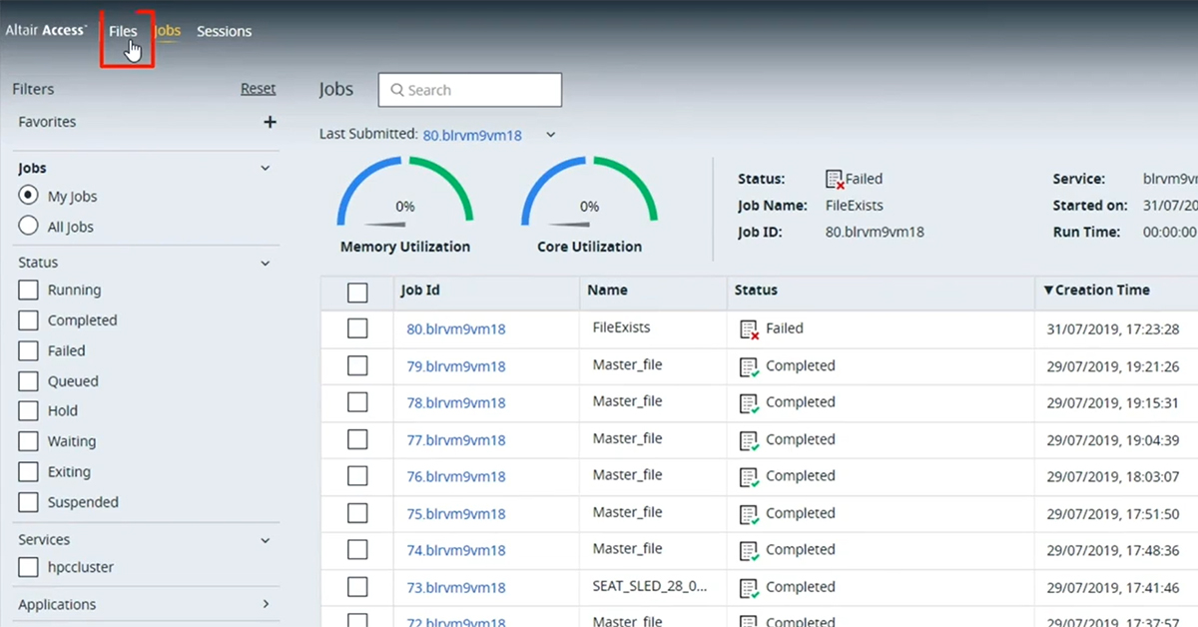The image size is (1198, 627).
Task: Open job 80.blrvm9vm18 in the table
Action: (x=456, y=329)
